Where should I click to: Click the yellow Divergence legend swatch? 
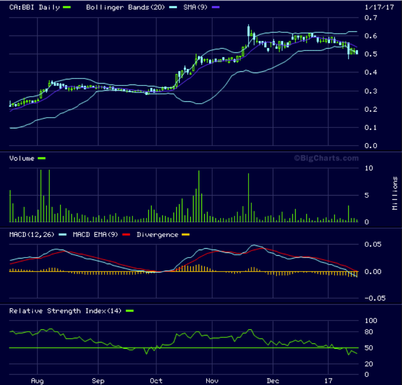(186, 235)
